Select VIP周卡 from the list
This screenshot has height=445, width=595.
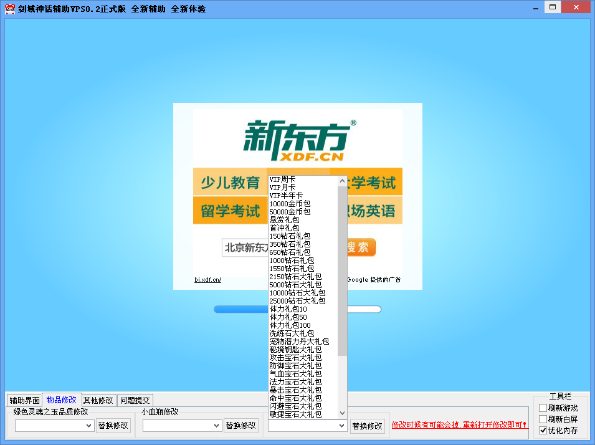coord(303,179)
